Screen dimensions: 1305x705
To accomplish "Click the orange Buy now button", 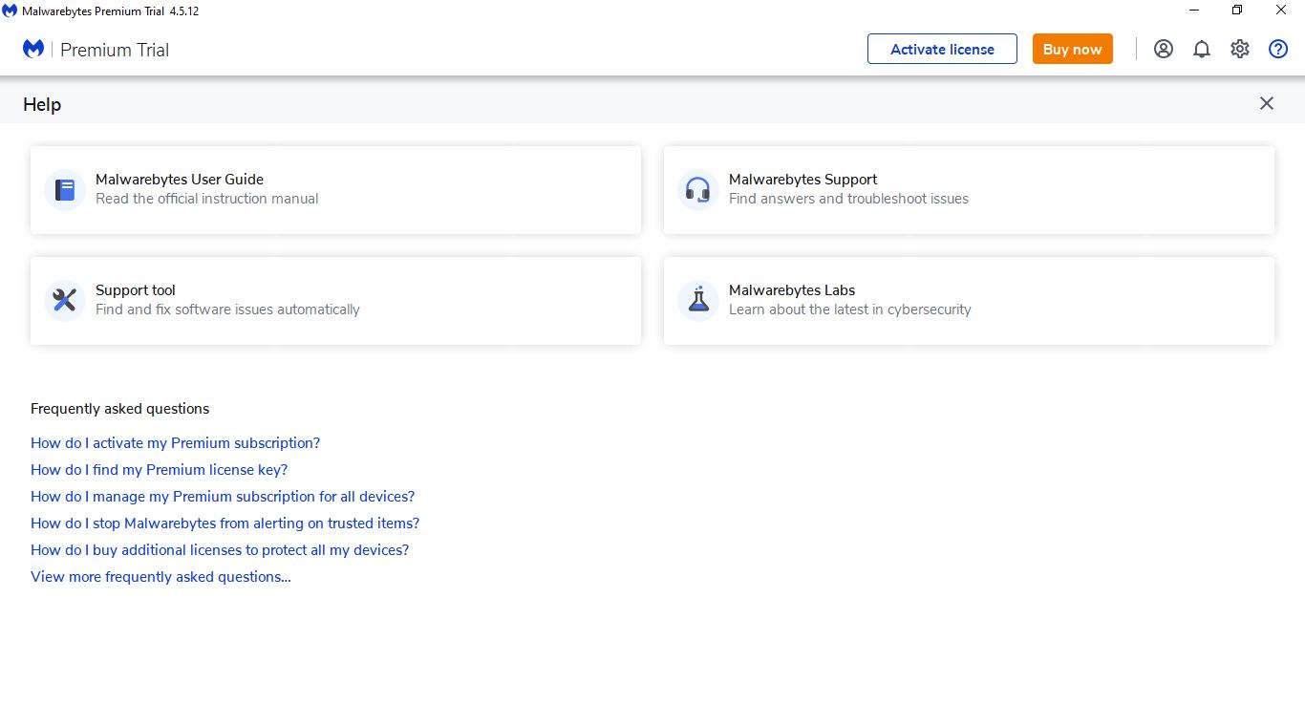I will click(1073, 49).
